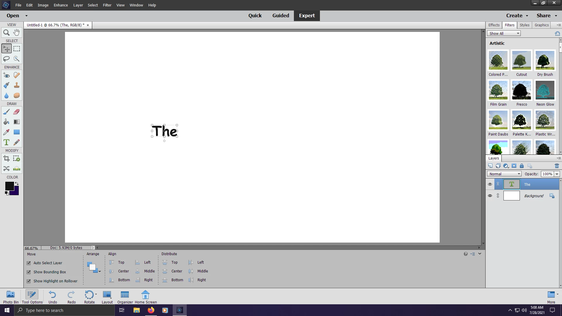
Task: Switch to the Styles tab
Action: 524,25
